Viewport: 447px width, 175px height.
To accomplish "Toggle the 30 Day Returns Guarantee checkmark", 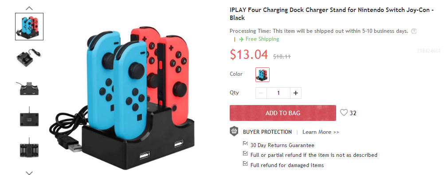I will (x=245, y=144).
